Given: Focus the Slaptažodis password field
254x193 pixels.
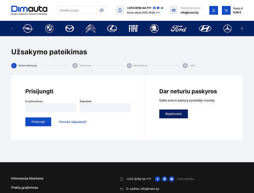Looking at the screenshot, I should tap(105, 108).
